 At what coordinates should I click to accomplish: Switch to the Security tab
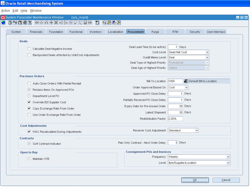pyautogui.click(x=195, y=32)
